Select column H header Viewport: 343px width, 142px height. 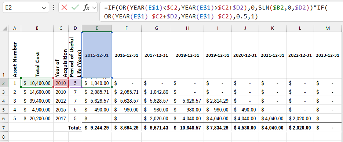pyautogui.click(x=187, y=28)
